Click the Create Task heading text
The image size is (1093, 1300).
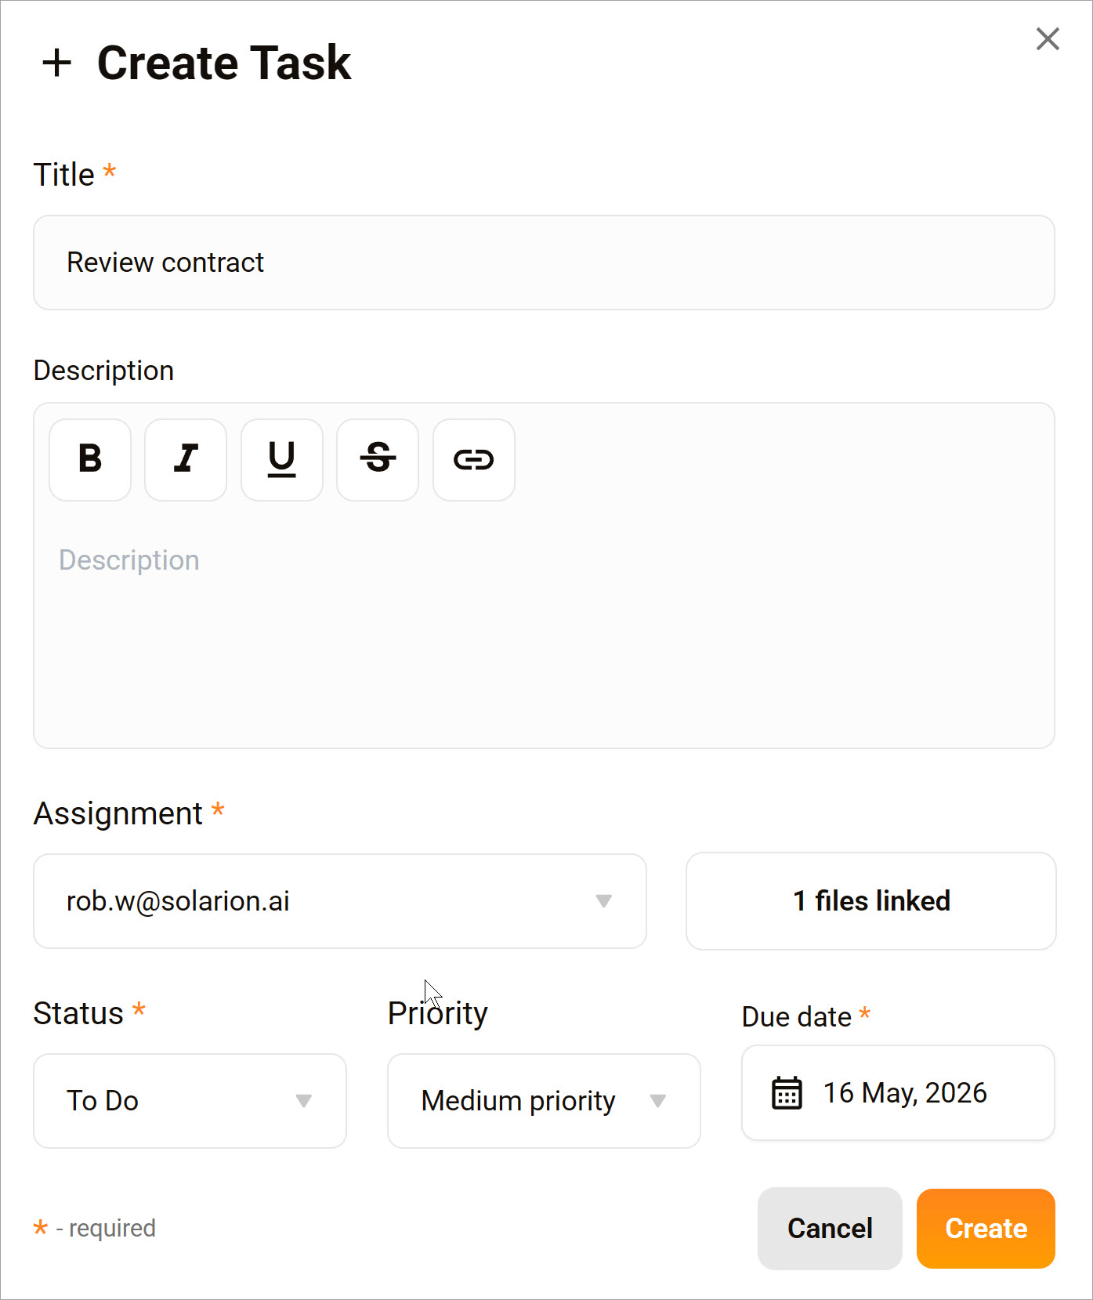click(x=224, y=63)
